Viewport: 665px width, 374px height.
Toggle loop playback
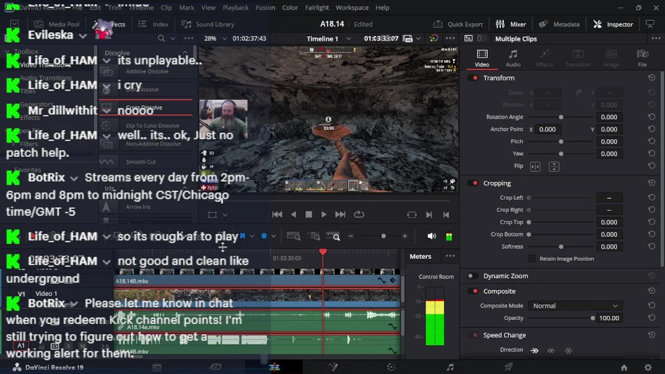359,215
